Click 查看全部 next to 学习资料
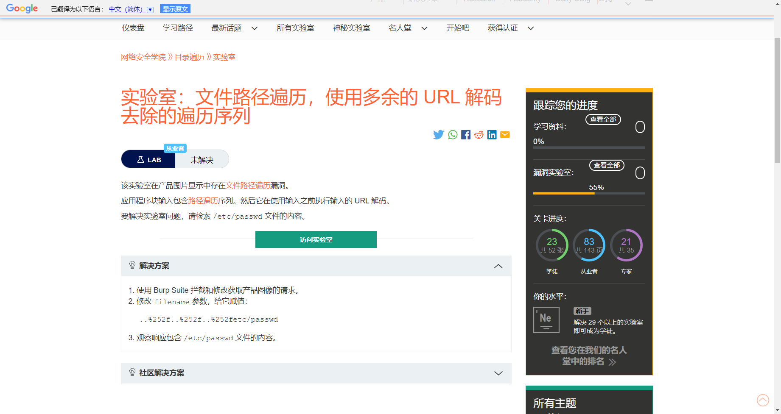Screen dimensions: 781x414 [x=603, y=119]
